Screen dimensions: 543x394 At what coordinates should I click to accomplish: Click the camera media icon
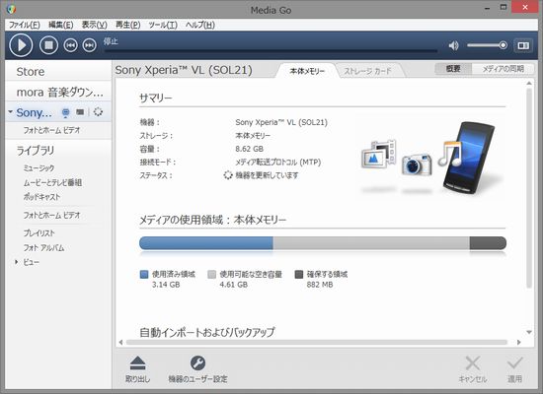point(417,164)
